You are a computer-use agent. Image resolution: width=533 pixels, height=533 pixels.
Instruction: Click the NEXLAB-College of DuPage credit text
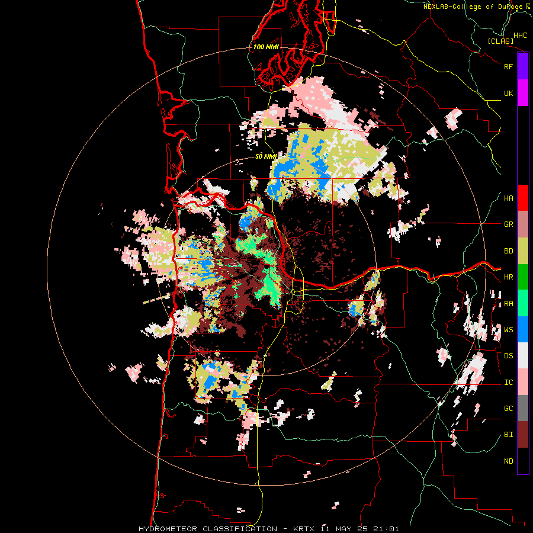pos(473,7)
